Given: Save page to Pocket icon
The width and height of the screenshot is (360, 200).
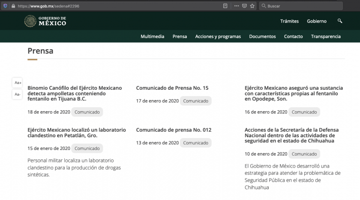Looking at the screenshot, I should click(x=244, y=6).
